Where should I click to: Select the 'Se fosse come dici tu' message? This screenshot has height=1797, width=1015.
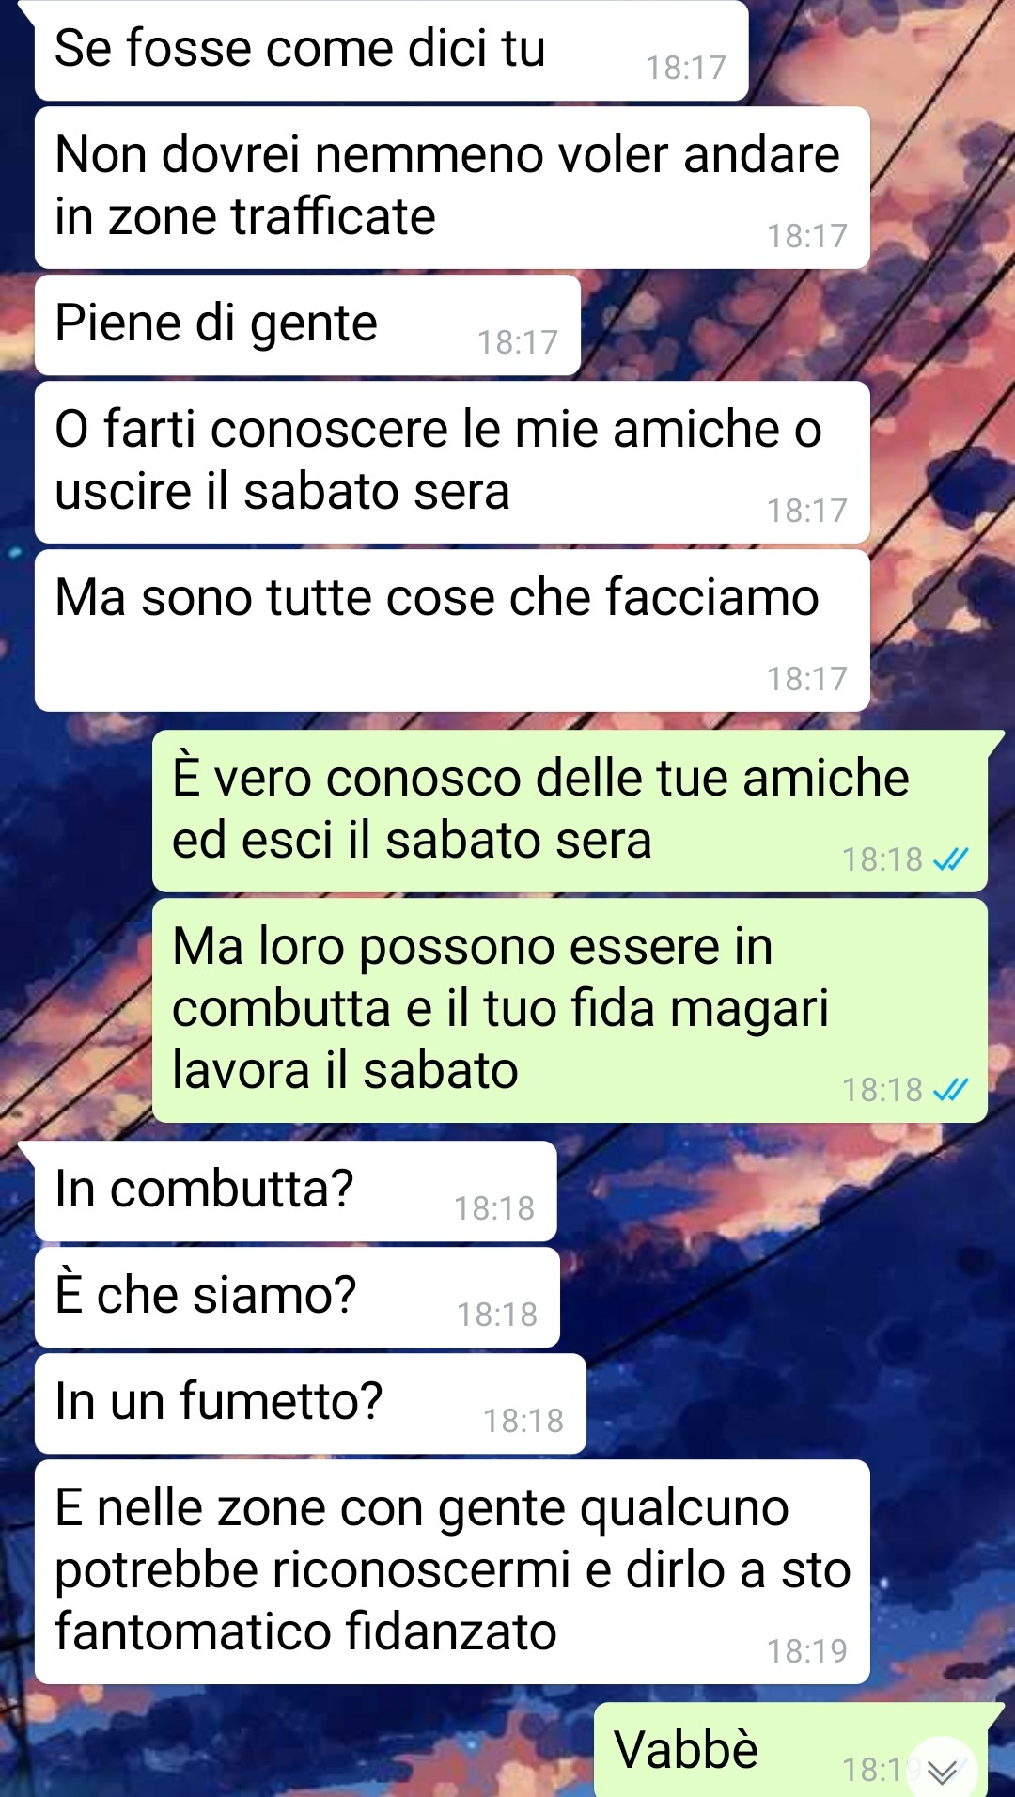[x=391, y=50]
